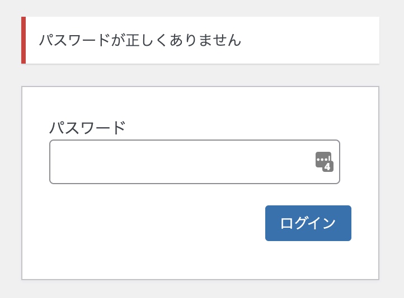Select the パスワード field label
This screenshot has height=298, width=404.
pyautogui.click(x=87, y=128)
